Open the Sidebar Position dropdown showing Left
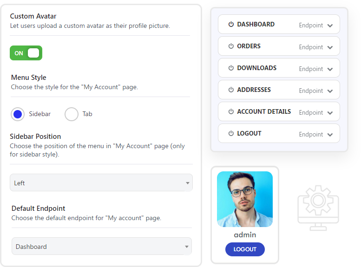Viewport: 361px width, 267px height. click(101, 183)
